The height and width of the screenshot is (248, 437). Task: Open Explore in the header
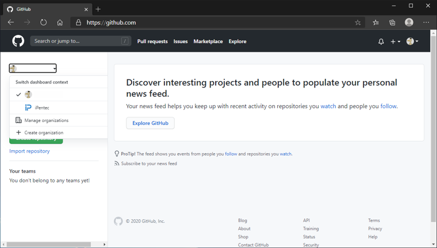point(237,41)
